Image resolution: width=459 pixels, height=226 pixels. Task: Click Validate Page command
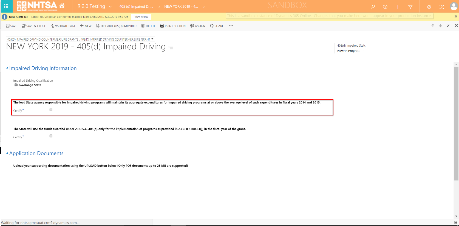click(63, 26)
